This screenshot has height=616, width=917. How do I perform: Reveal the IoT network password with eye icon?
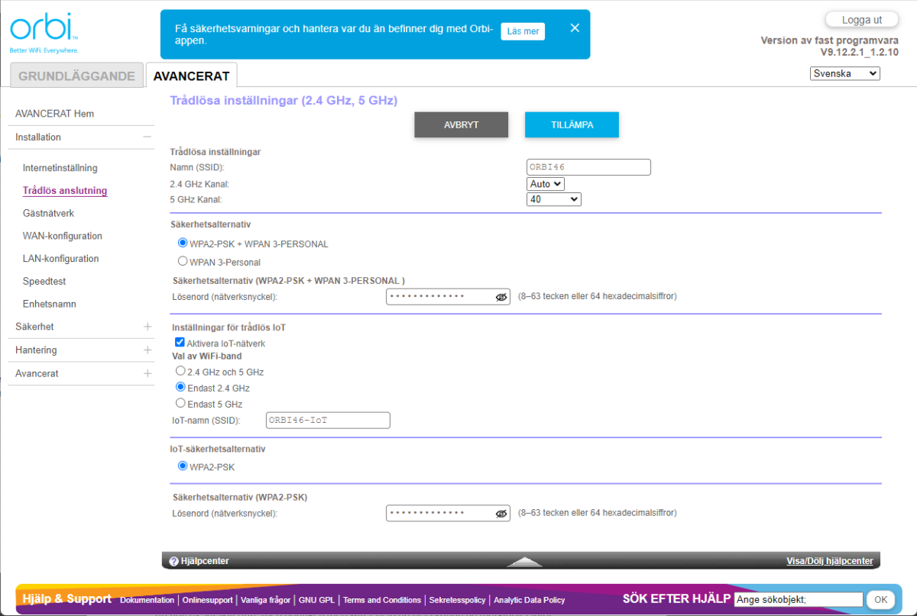point(501,514)
